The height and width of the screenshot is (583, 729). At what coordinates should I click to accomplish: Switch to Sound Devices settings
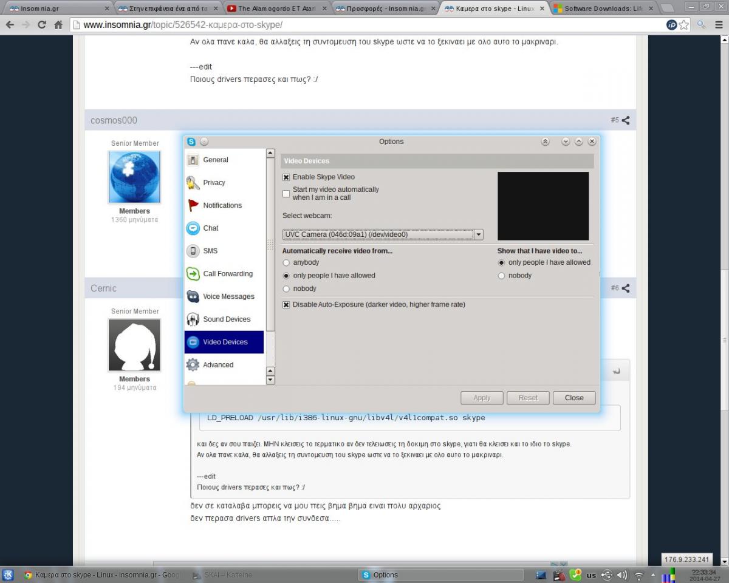[224, 319]
